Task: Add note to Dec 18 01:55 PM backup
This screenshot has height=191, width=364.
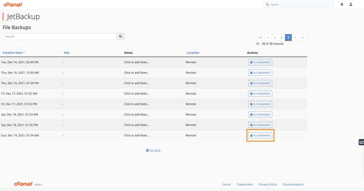Action: point(136,125)
